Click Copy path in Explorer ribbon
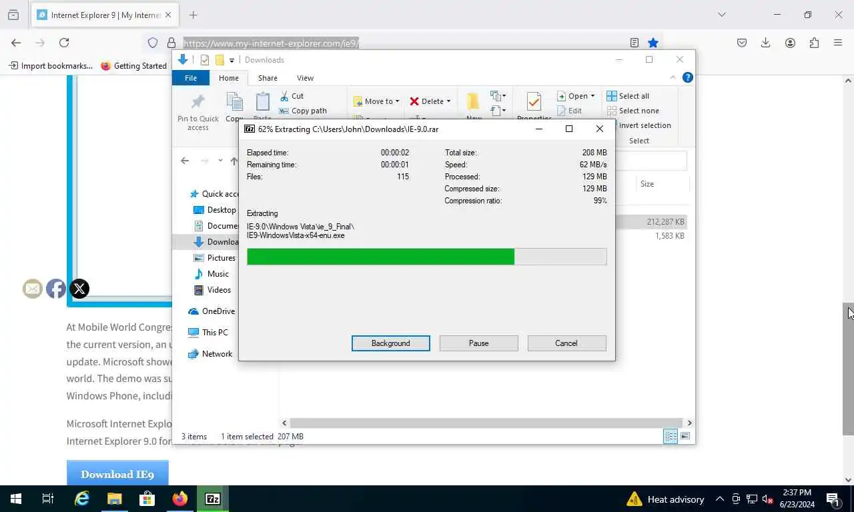Viewport: 854px width, 512px height. (303, 111)
